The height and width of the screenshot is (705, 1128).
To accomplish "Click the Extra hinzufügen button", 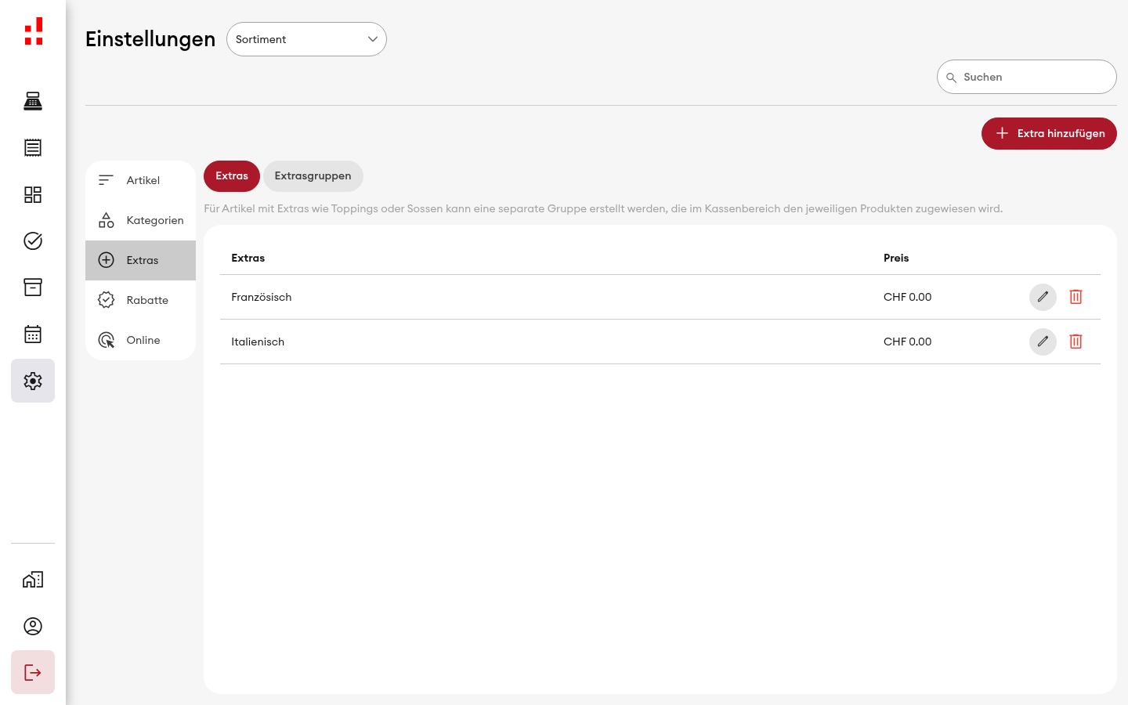I will tap(1049, 133).
